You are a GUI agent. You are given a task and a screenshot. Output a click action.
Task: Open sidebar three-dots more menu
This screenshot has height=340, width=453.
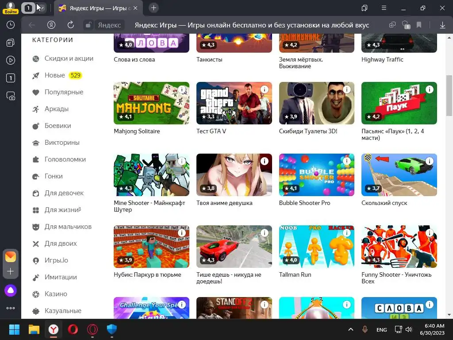(11, 308)
